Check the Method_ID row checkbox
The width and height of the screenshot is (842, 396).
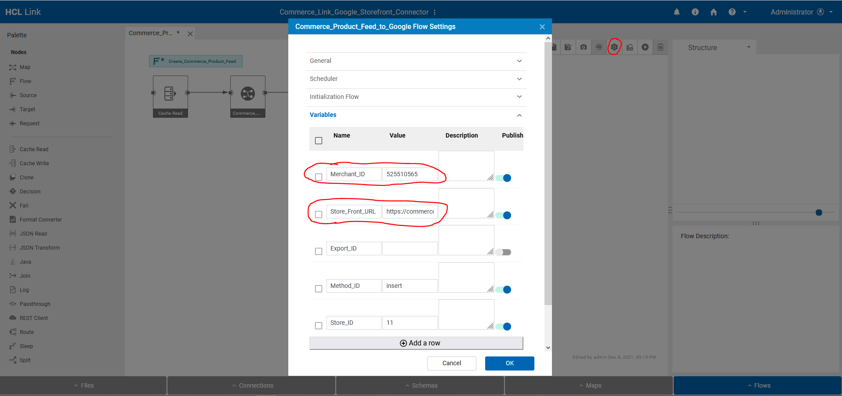click(x=319, y=289)
